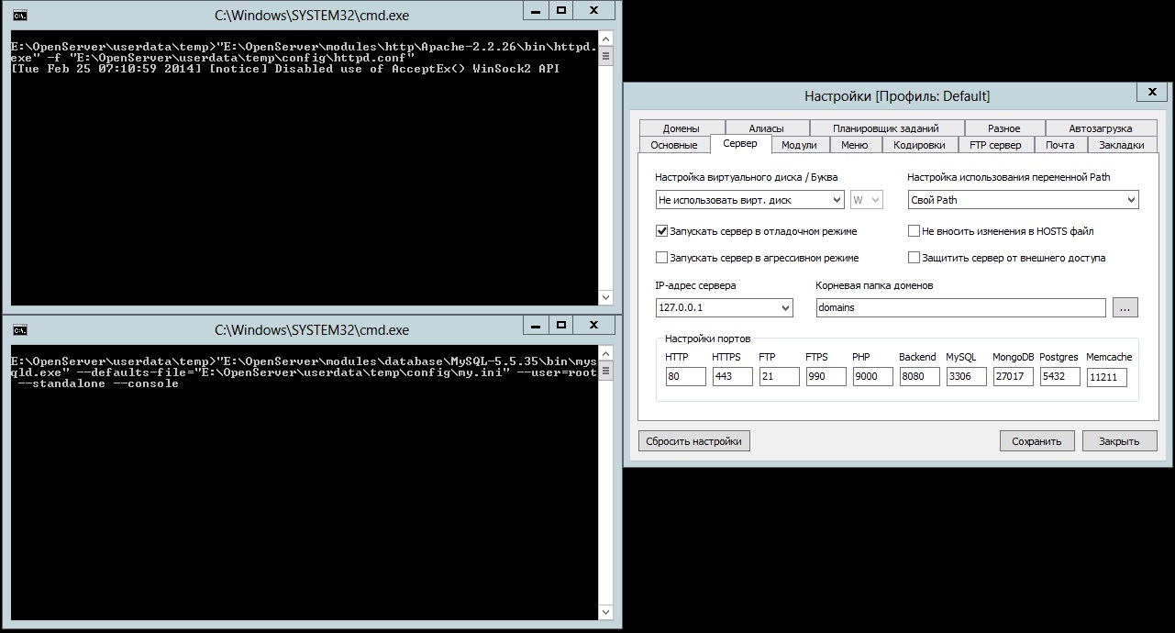This screenshot has width=1175, height=633.
Task: Click scroll-down arrow in MySQL console window
Action: (x=605, y=612)
